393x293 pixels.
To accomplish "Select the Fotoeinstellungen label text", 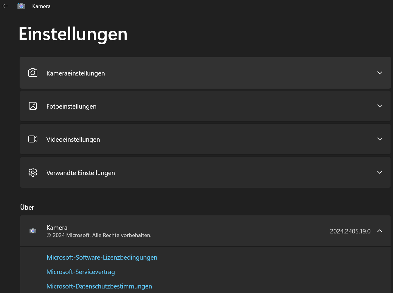I will pyautogui.click(x=71, y=106).
